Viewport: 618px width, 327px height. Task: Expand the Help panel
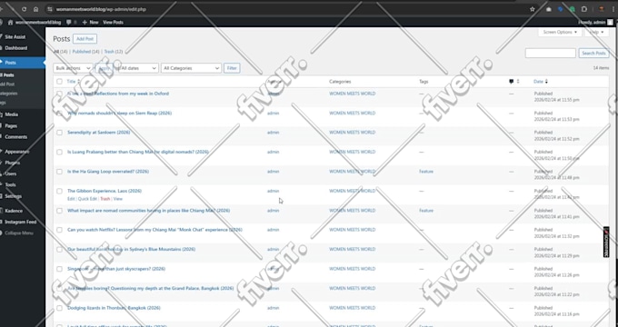597,32
